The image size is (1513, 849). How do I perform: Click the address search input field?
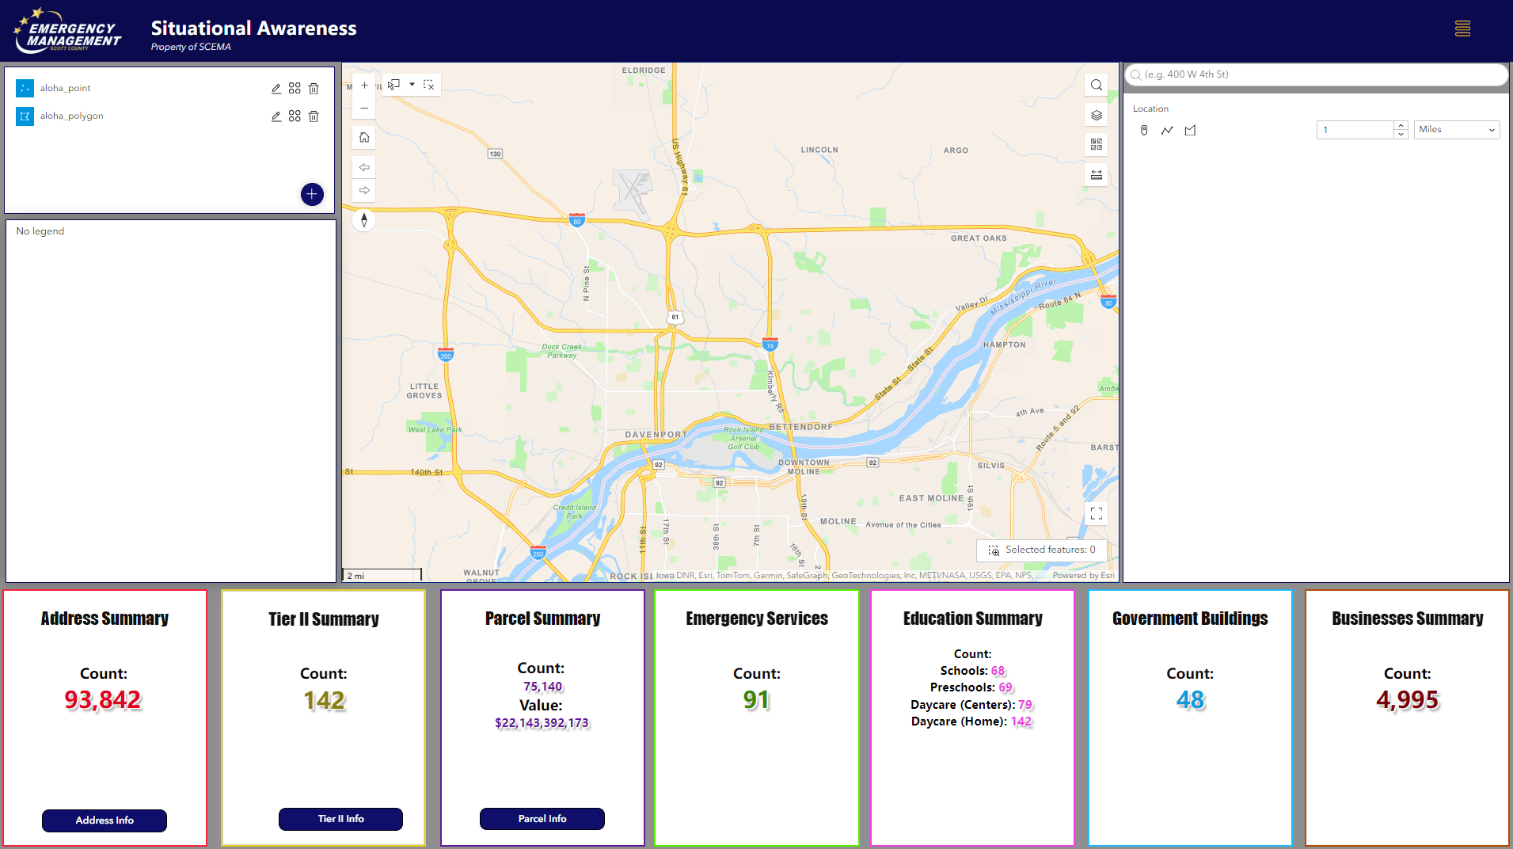pyautogui.click(x=1316, y=74)
